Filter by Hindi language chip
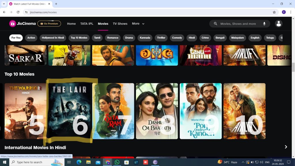 tap(192, 38)
